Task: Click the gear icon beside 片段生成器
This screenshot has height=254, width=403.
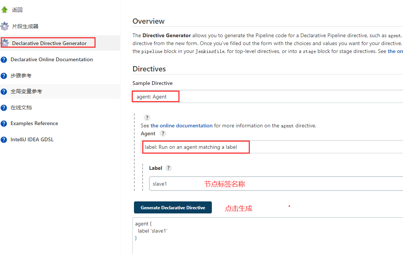Action: [5, 26]
